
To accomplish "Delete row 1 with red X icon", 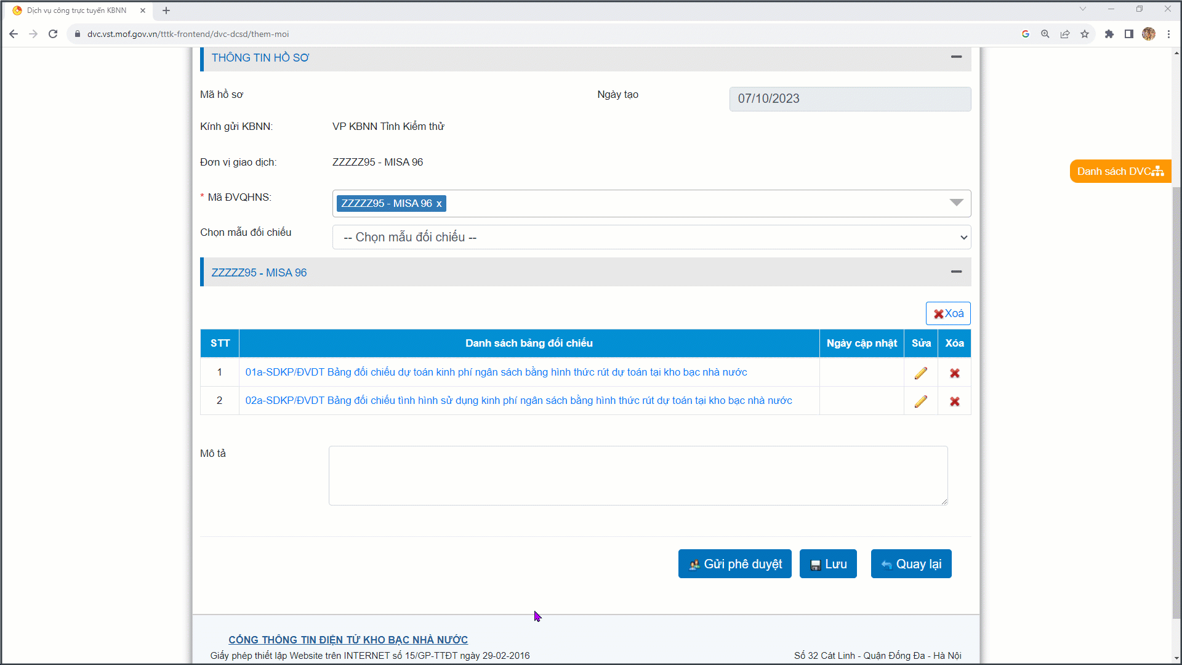I will pyautogui.click(x=954, y=373).
